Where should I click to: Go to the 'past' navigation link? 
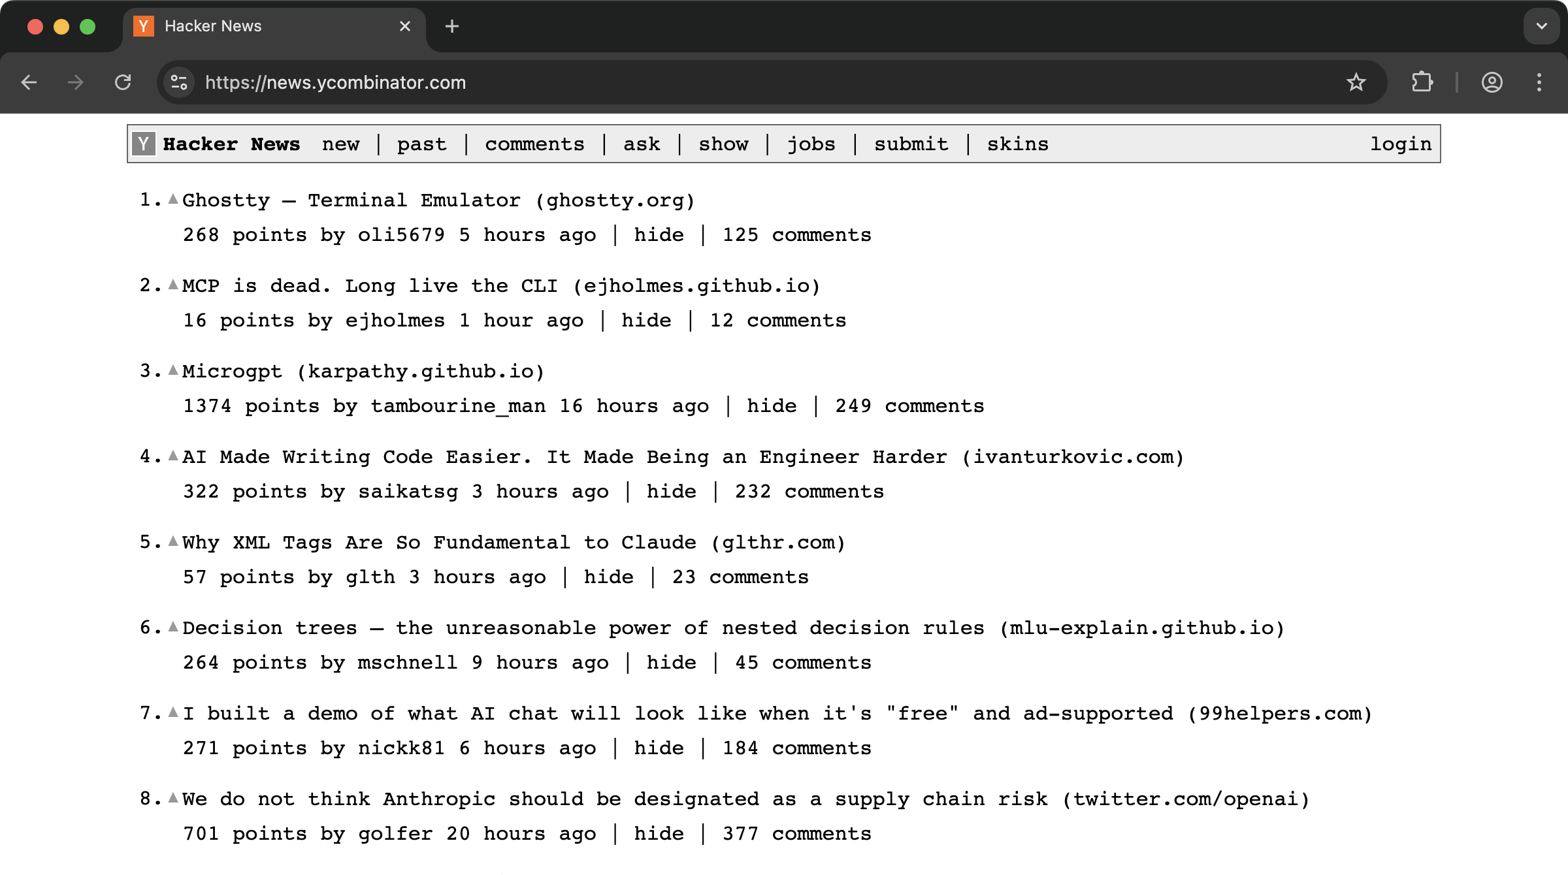[x=422, y=144]
